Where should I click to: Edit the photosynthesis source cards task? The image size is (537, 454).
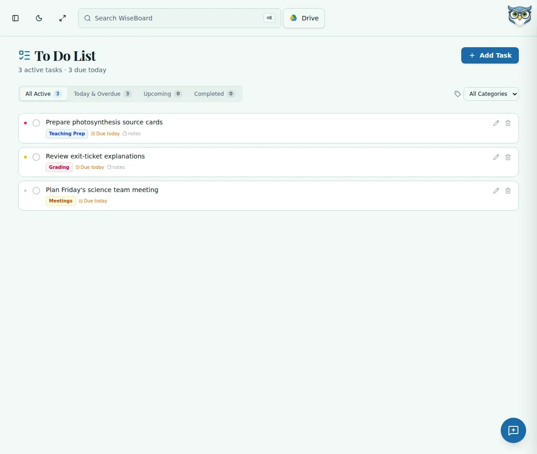496,123
